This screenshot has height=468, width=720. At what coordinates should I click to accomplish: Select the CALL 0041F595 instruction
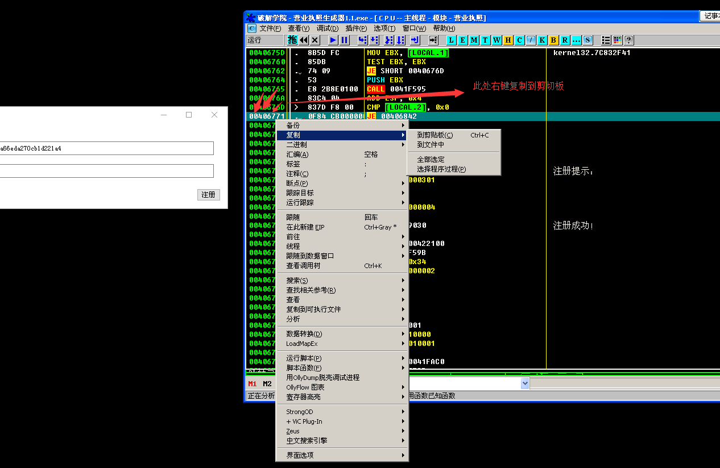pos(396,89)
